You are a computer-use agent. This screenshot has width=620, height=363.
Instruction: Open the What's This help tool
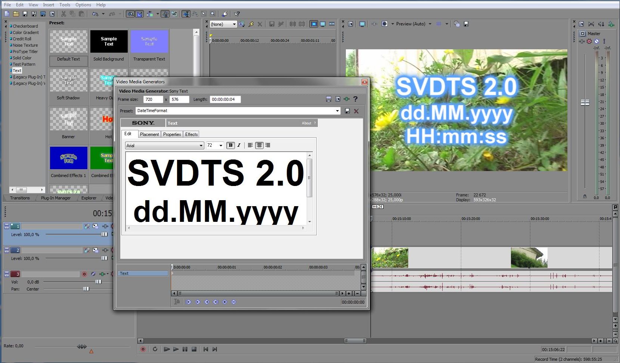point(237,14)
